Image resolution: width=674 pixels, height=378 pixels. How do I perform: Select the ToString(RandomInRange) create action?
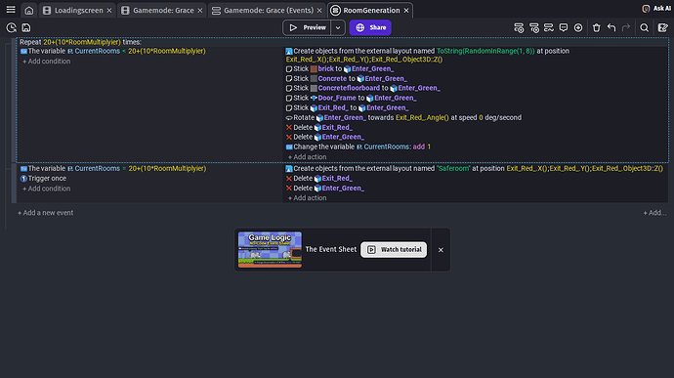tap(428, 55)
